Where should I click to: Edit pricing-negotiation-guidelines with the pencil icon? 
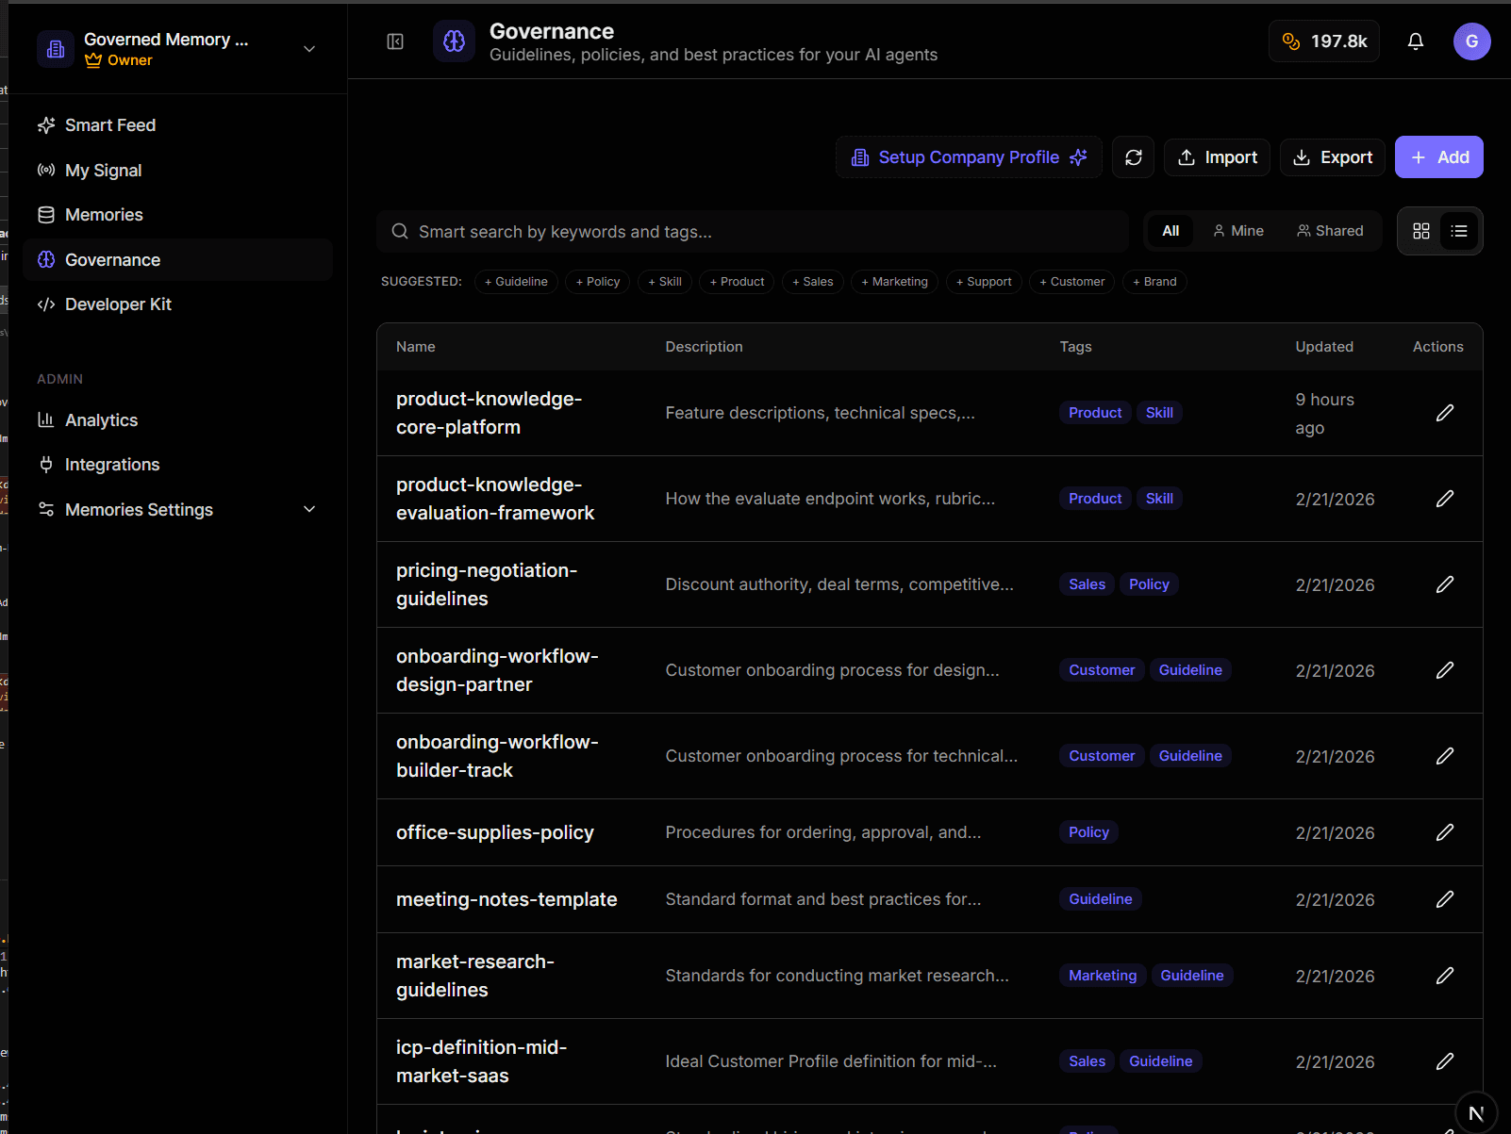coord(1444,584)
